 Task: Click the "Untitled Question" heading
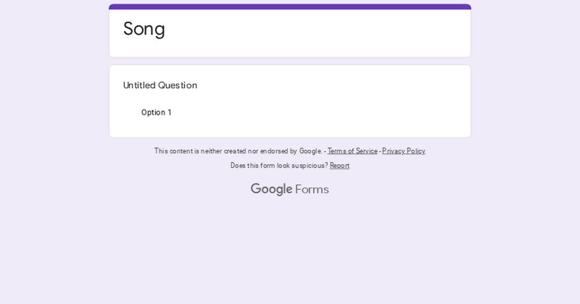(x=160, y=85)
